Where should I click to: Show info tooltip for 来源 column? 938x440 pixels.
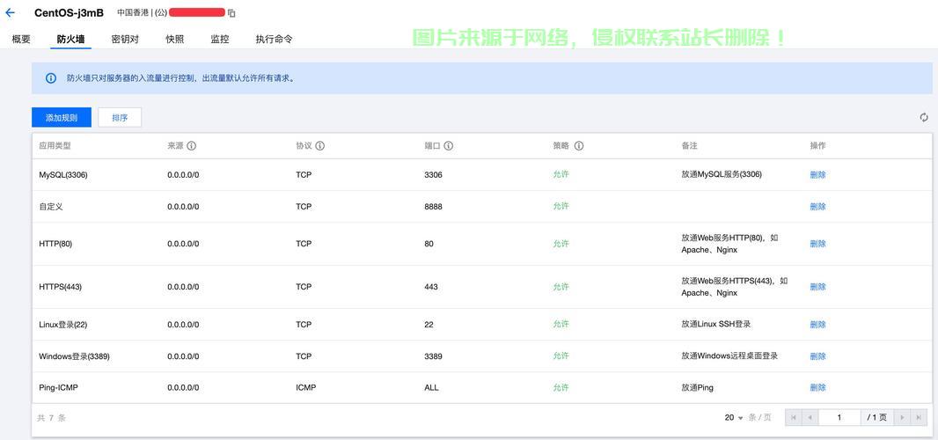pyautogui.click(x=192, y=145)
